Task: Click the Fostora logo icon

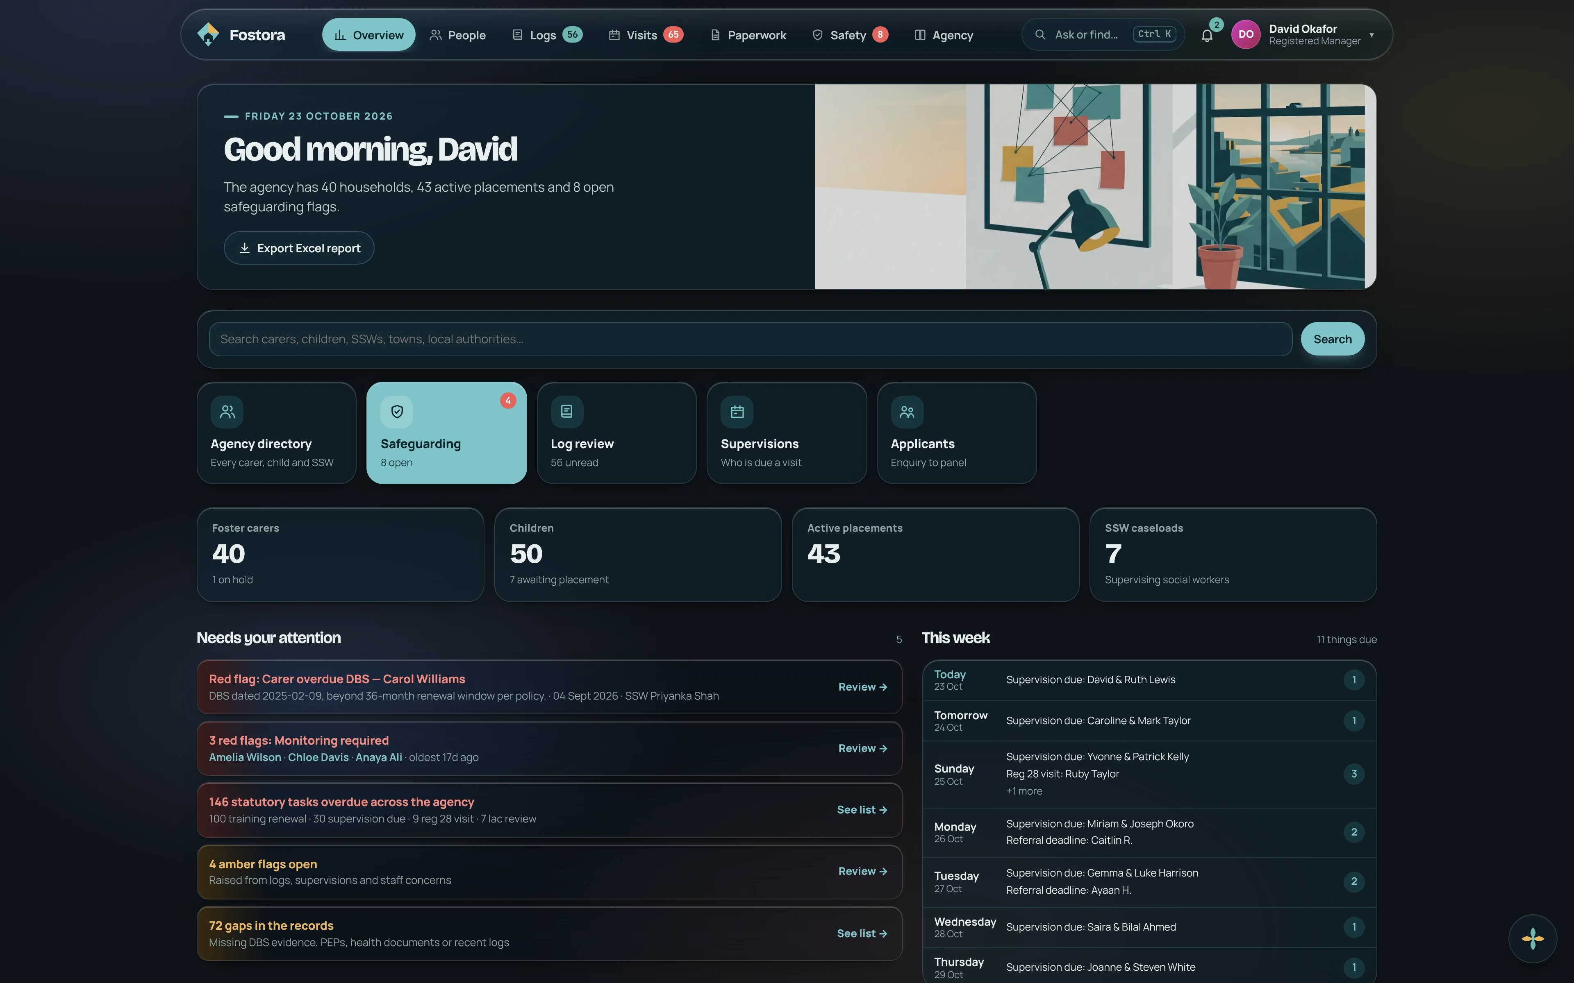Action: coord(208,34)
